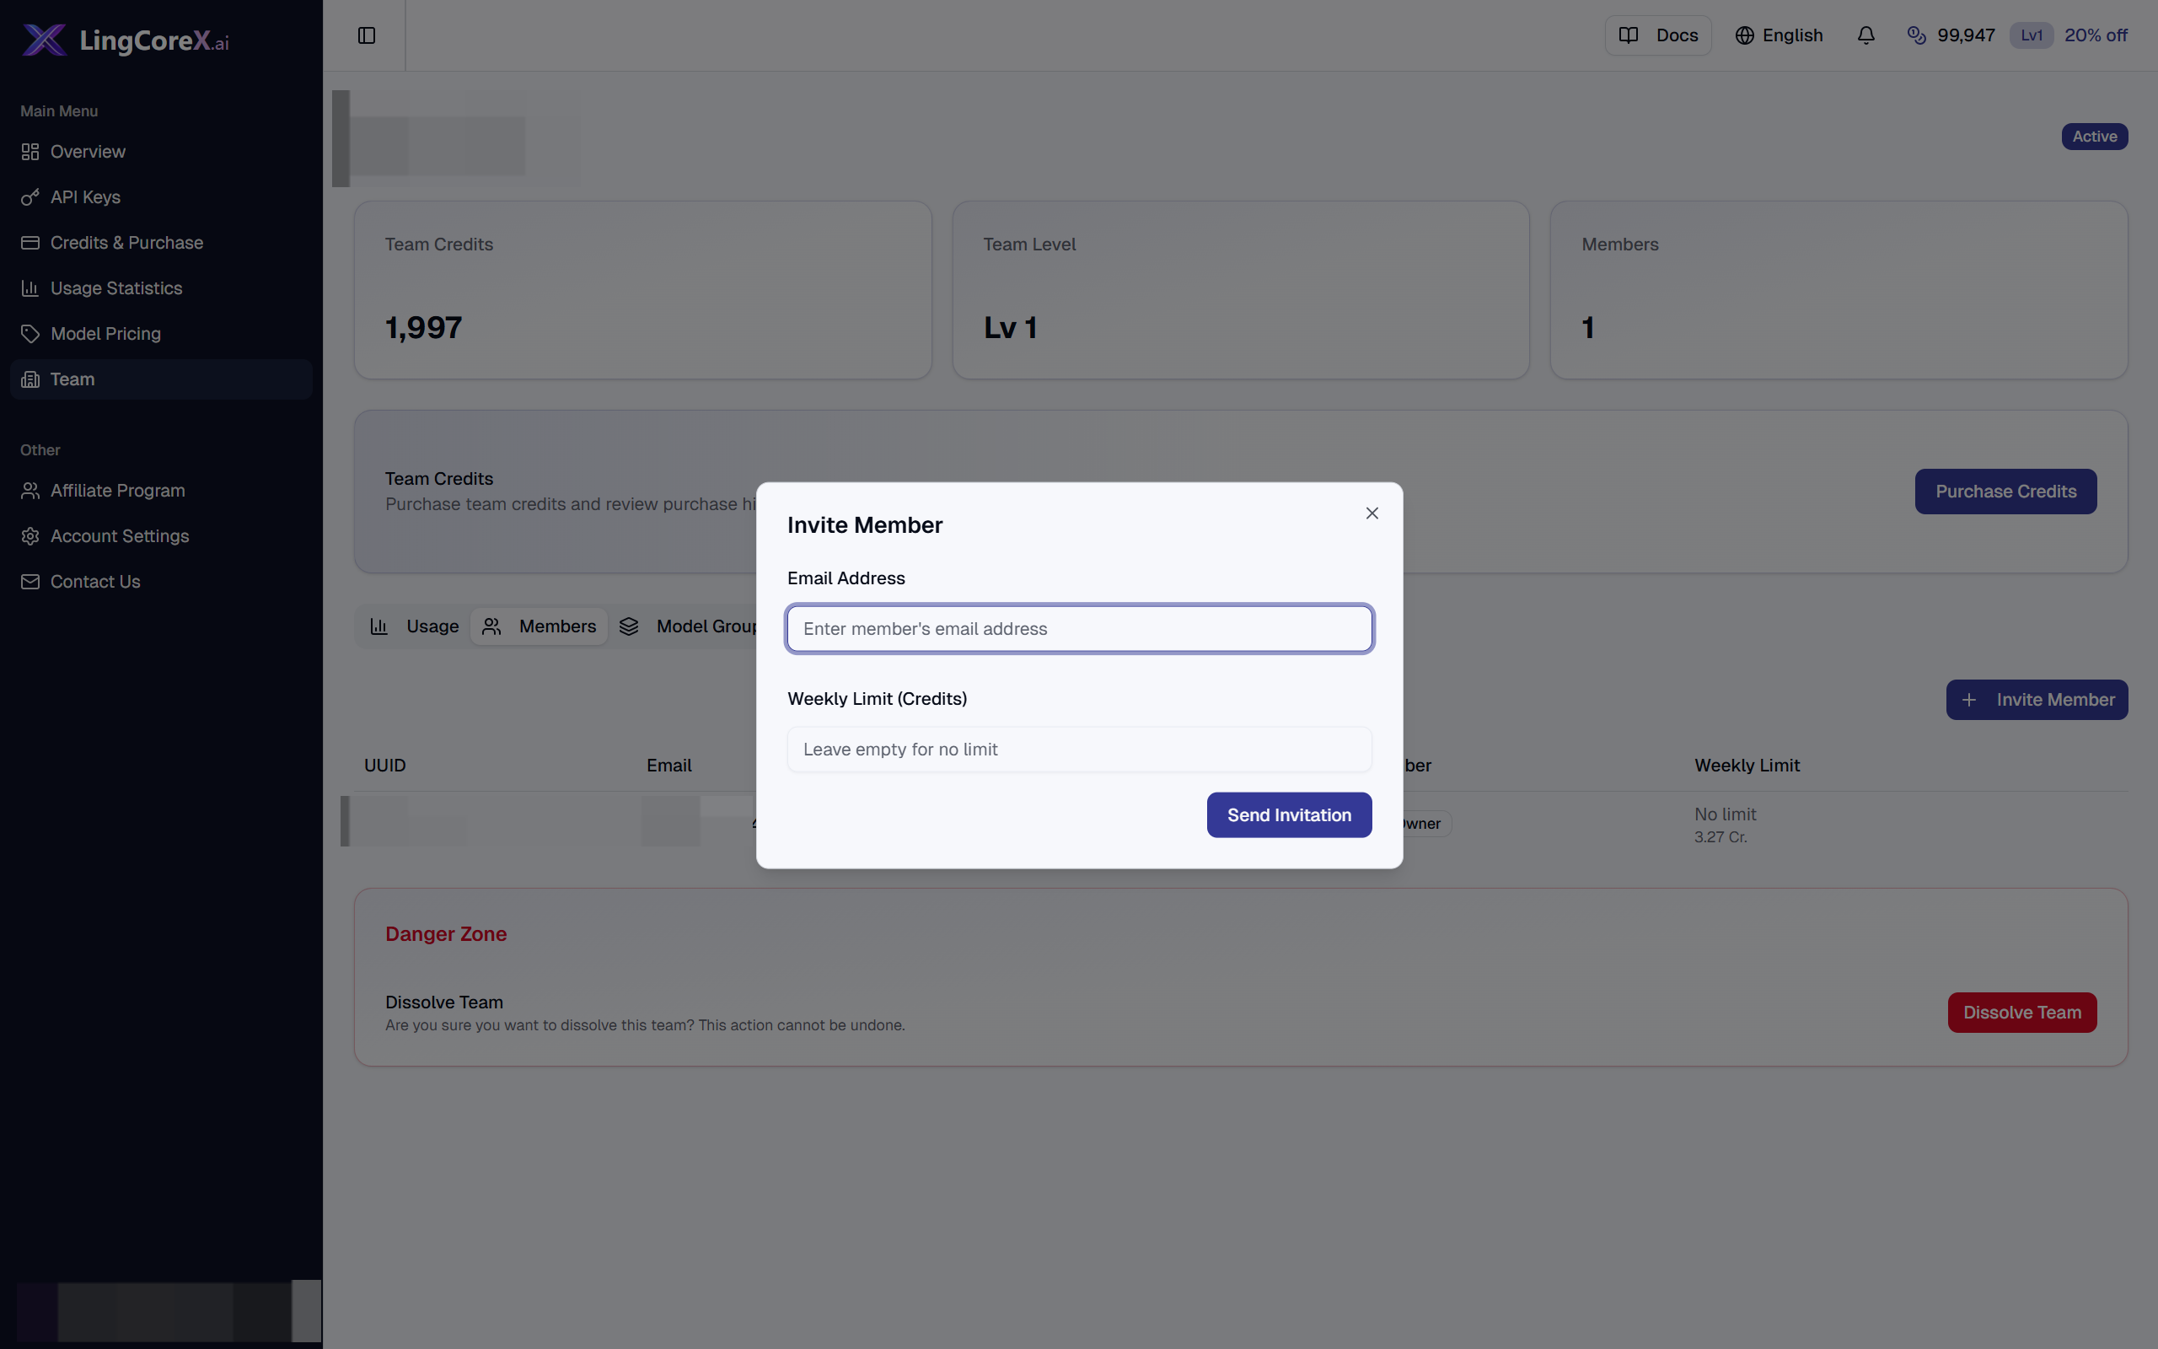Click the Overview grid icon
This screenshot has height=1349, width=2158.
coord(30,152)
